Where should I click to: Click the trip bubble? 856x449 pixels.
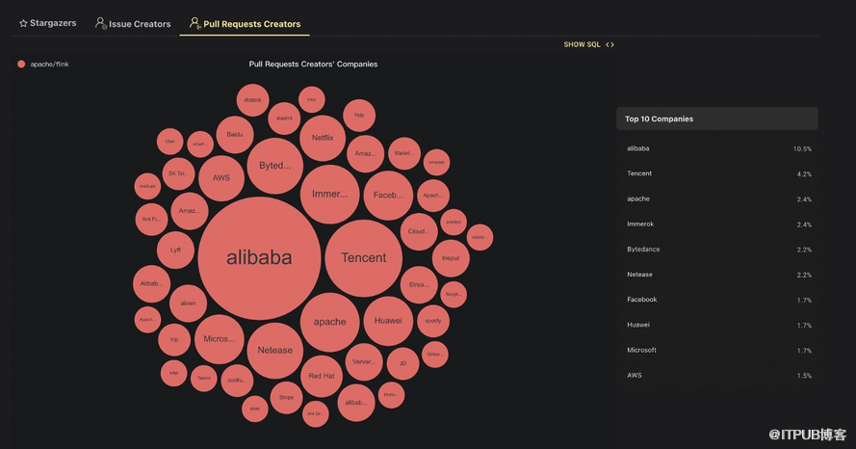click(x=174, y=340)
